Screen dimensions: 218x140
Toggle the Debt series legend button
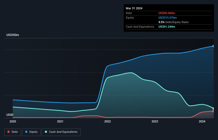(13, 132)
